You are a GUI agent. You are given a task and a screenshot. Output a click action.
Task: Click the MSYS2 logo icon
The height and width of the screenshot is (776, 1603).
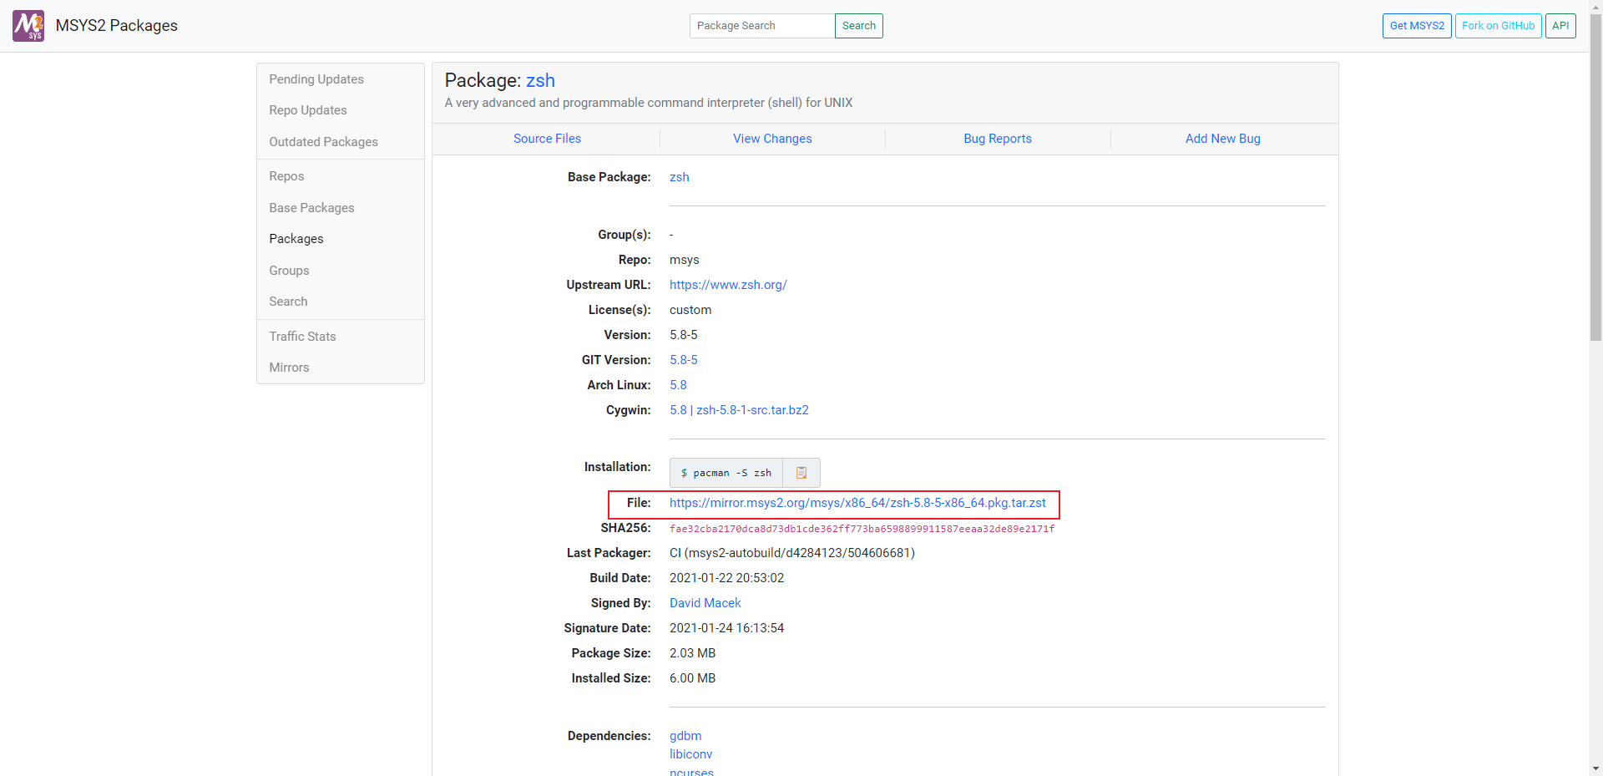(28, 26)
